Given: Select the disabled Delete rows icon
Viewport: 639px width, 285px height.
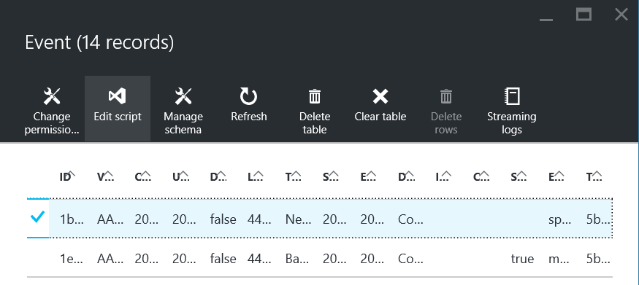Looking at the screenshot, I should click(x=446, y=97).
